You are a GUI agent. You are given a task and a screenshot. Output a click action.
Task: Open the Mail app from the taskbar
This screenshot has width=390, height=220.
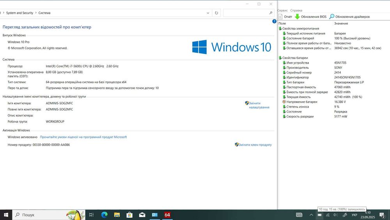pos(142,215)
